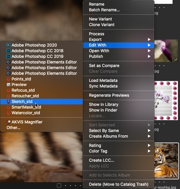Expand the Export submenu arrow
The width and height of the screenshot is (180, 189).
(x=149, y=39)
